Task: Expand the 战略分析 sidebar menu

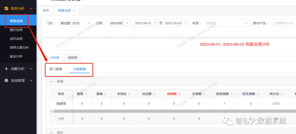Action: [x=31, y=69]
